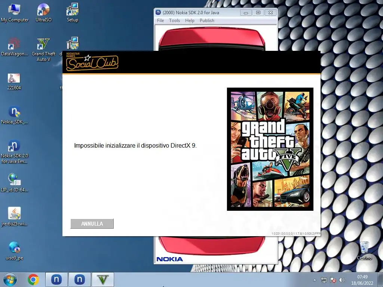Image resolution: width=383 pixels, height=287 pixels.
Task: Open File menu in Nokia SDK window
Action: (160, 21)
